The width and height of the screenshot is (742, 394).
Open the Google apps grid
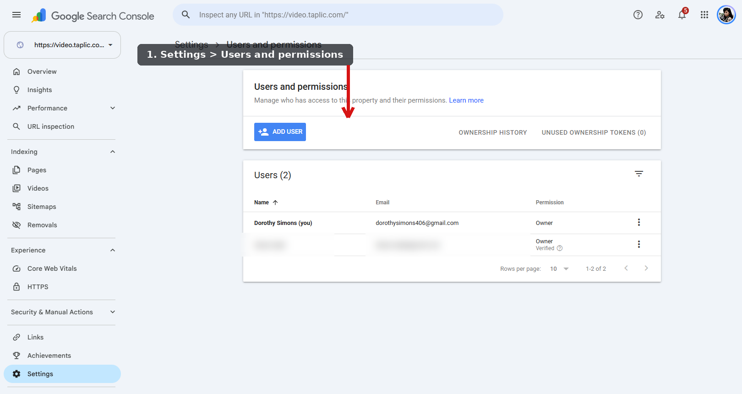[x=704, y=15]
